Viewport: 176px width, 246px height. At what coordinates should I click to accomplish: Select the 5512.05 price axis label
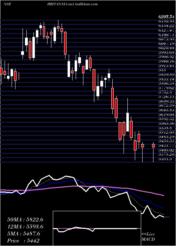pyautogui.click(x=166, y=132)
